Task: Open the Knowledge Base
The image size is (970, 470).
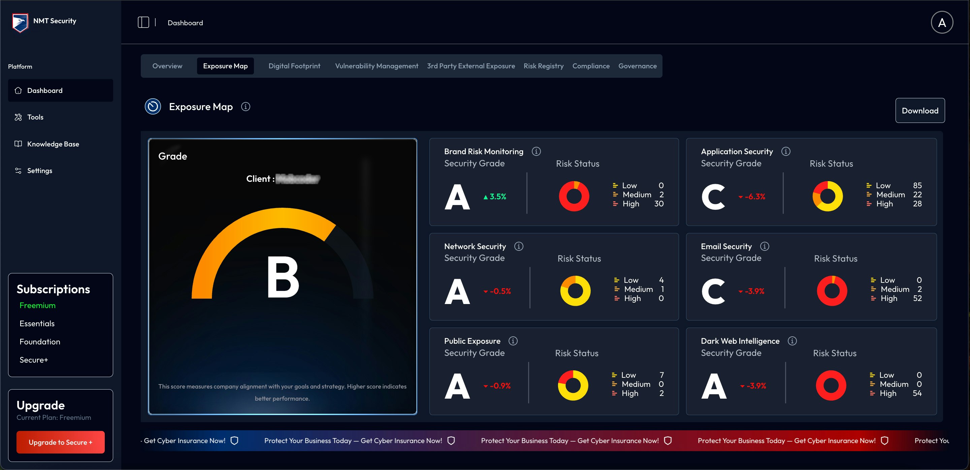Action: tap(53, 144)
